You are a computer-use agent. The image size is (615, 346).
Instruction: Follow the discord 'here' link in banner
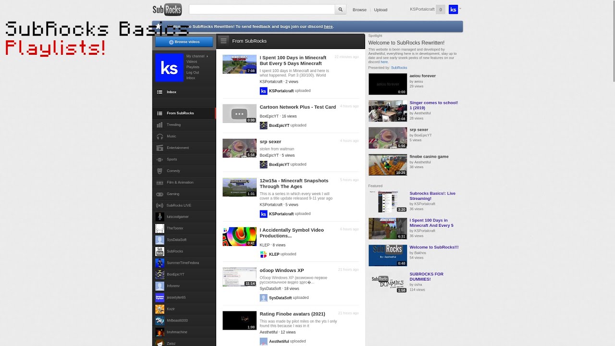(x=328, y=26)
